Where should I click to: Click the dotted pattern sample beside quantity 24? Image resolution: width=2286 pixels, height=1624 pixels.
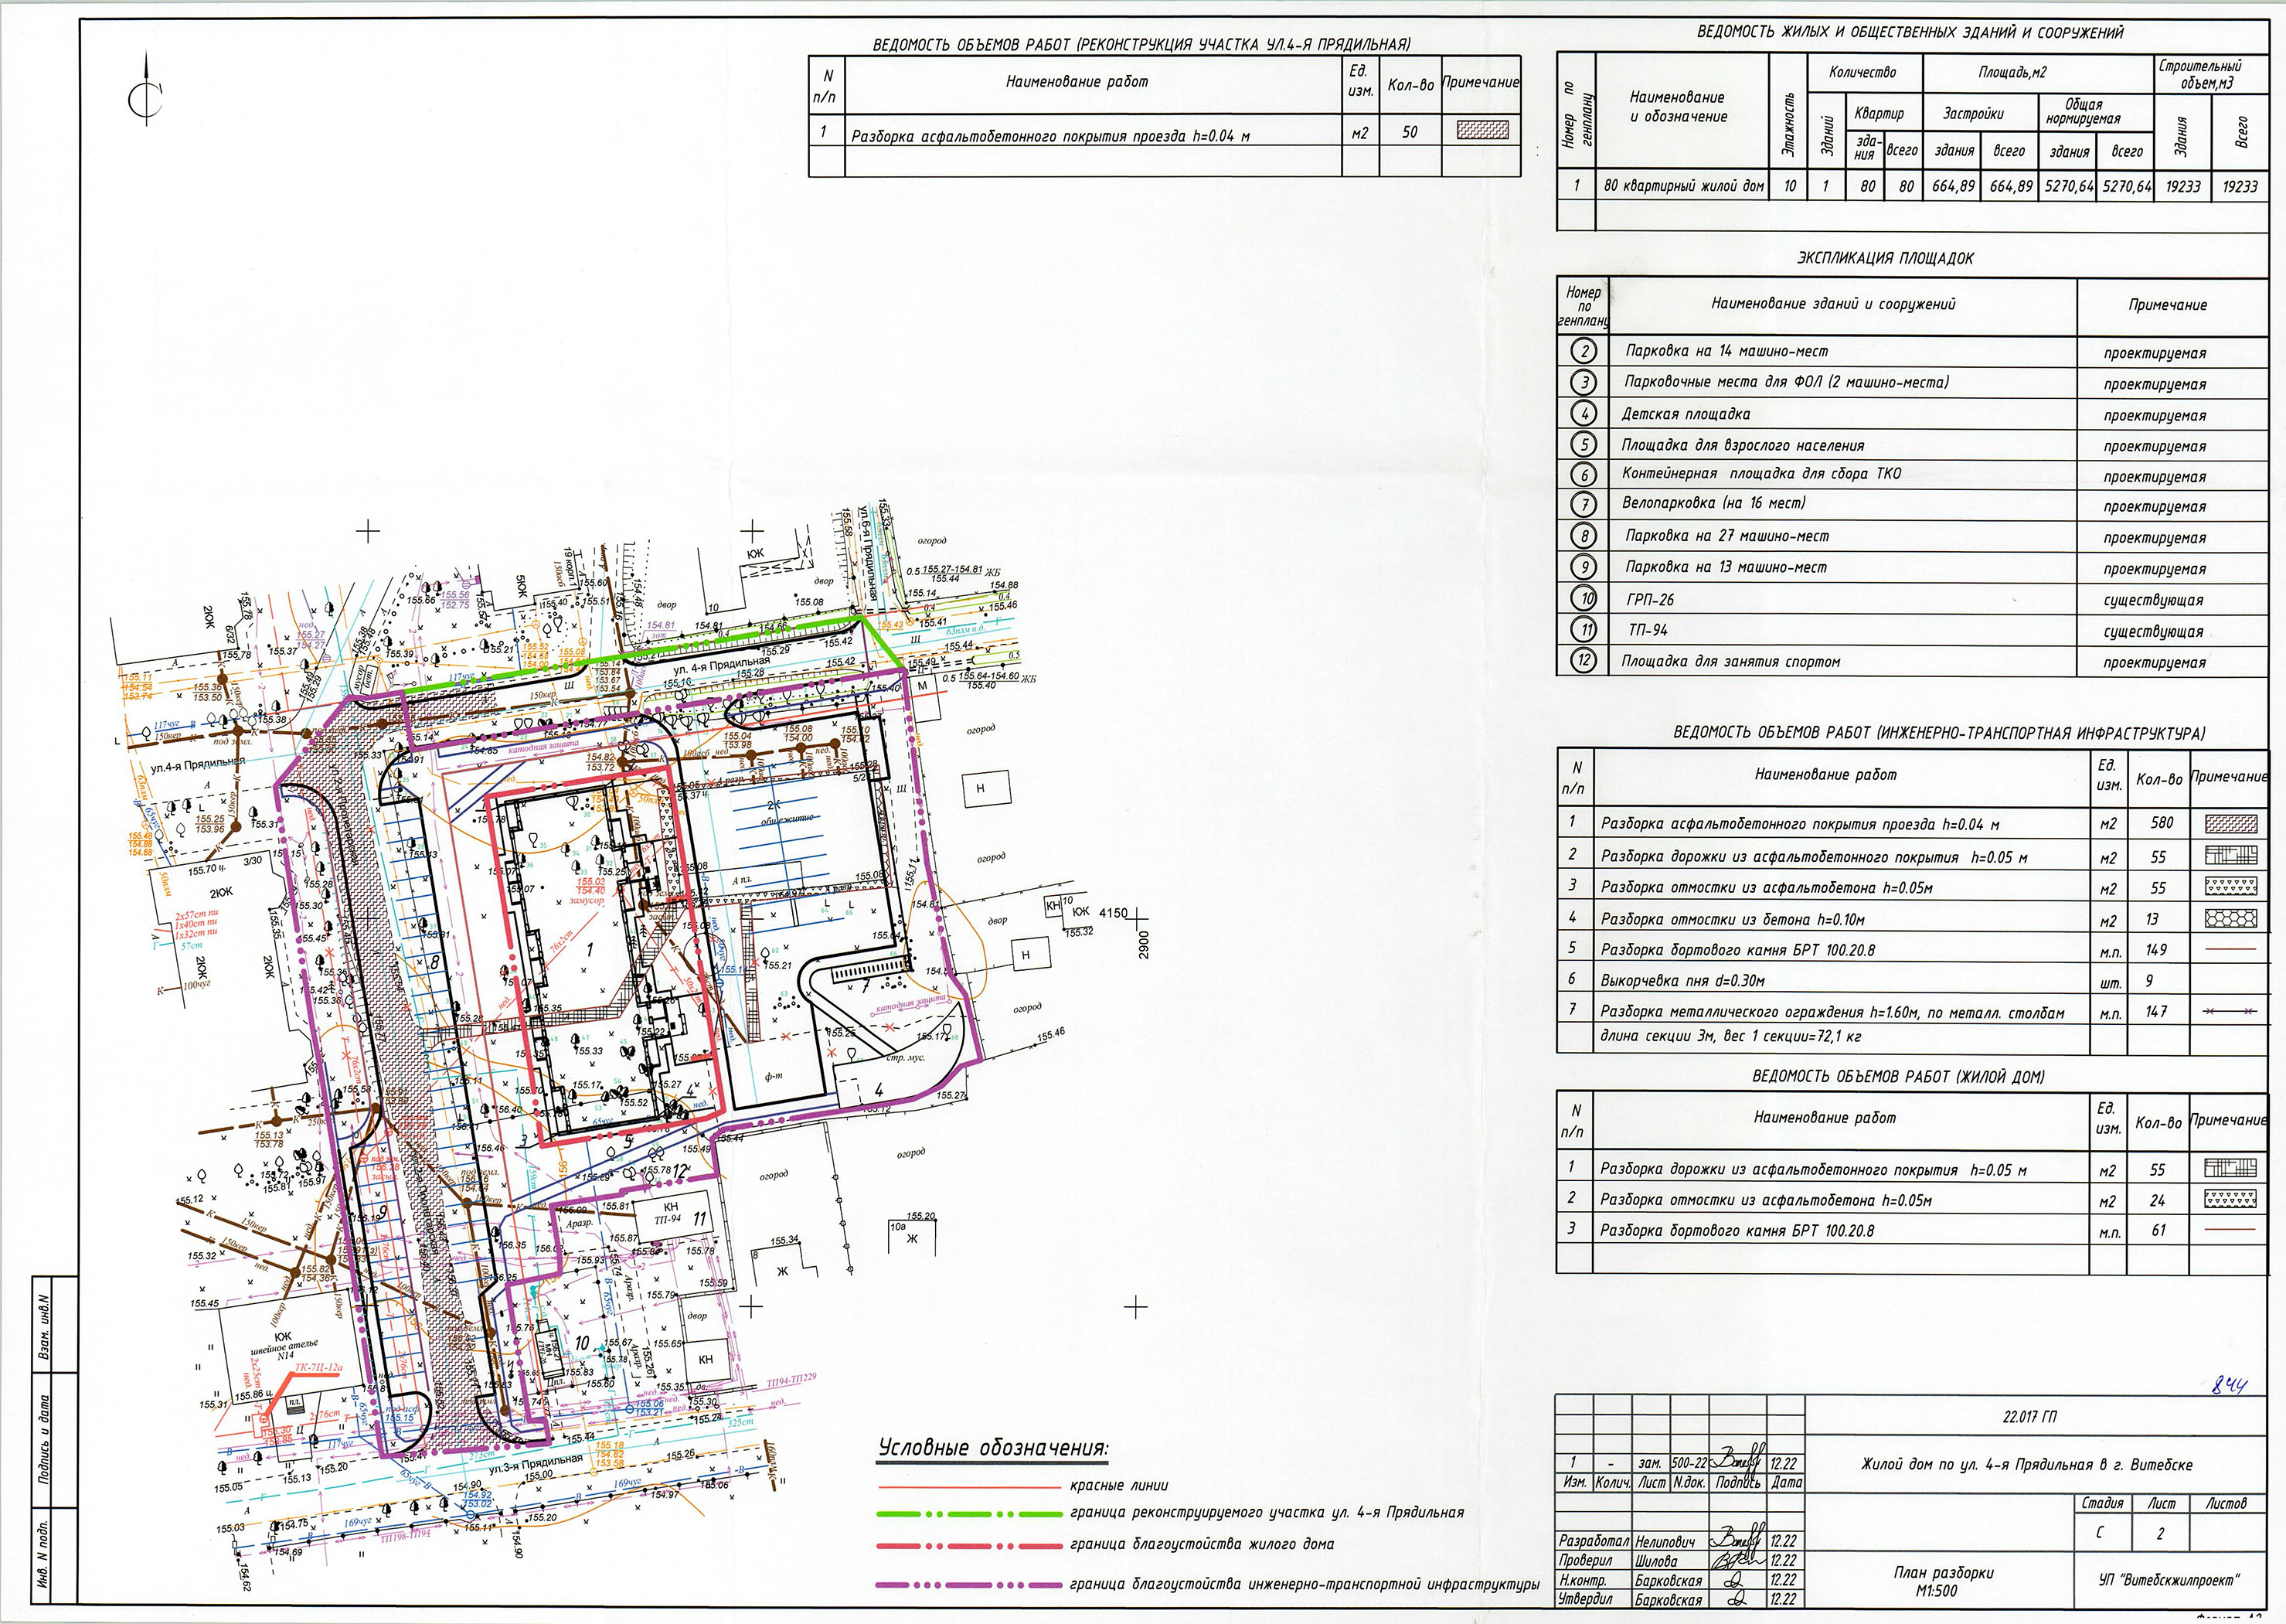click(x=2230, y=1200)
